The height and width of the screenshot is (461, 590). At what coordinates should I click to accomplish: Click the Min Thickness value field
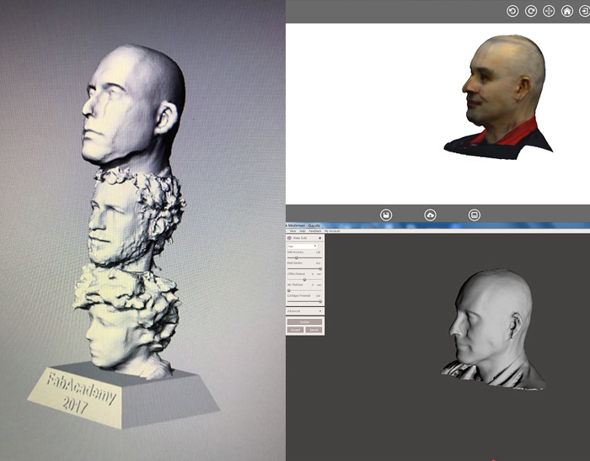click(313, 285)
